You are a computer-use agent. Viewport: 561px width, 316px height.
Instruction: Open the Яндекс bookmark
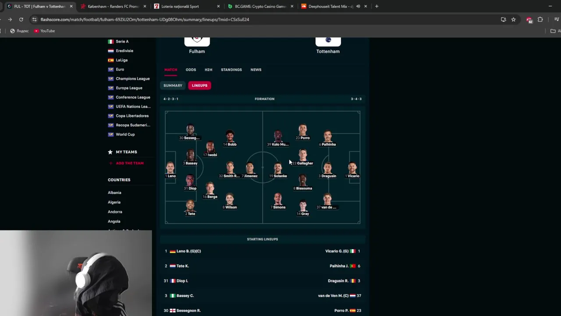point(19,31)
